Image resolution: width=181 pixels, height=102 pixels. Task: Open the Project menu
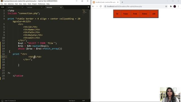tap(35, 4)
